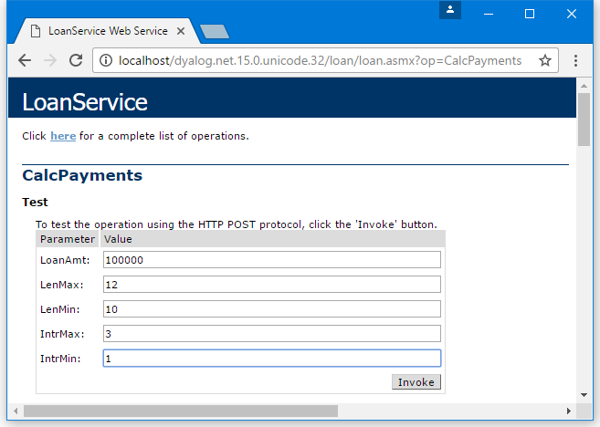600x427 pixels.
Task: Select the LoanService Web Service tab
Action: pos(105,31)
